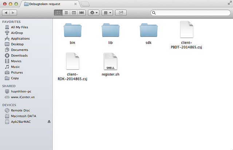The width and height of the screenshot is (233, 150).
Task: Click the FAVORITES section header
Action: pyautogui.click(x=11, y=22)
